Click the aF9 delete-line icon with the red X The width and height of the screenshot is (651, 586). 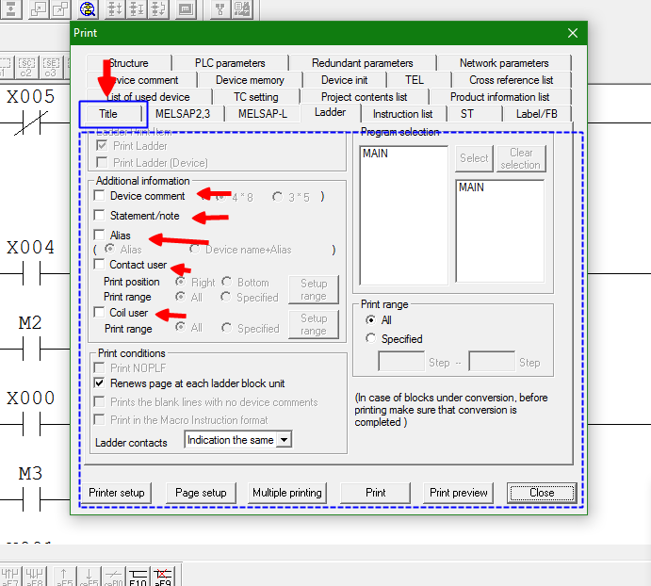(163, 577)
